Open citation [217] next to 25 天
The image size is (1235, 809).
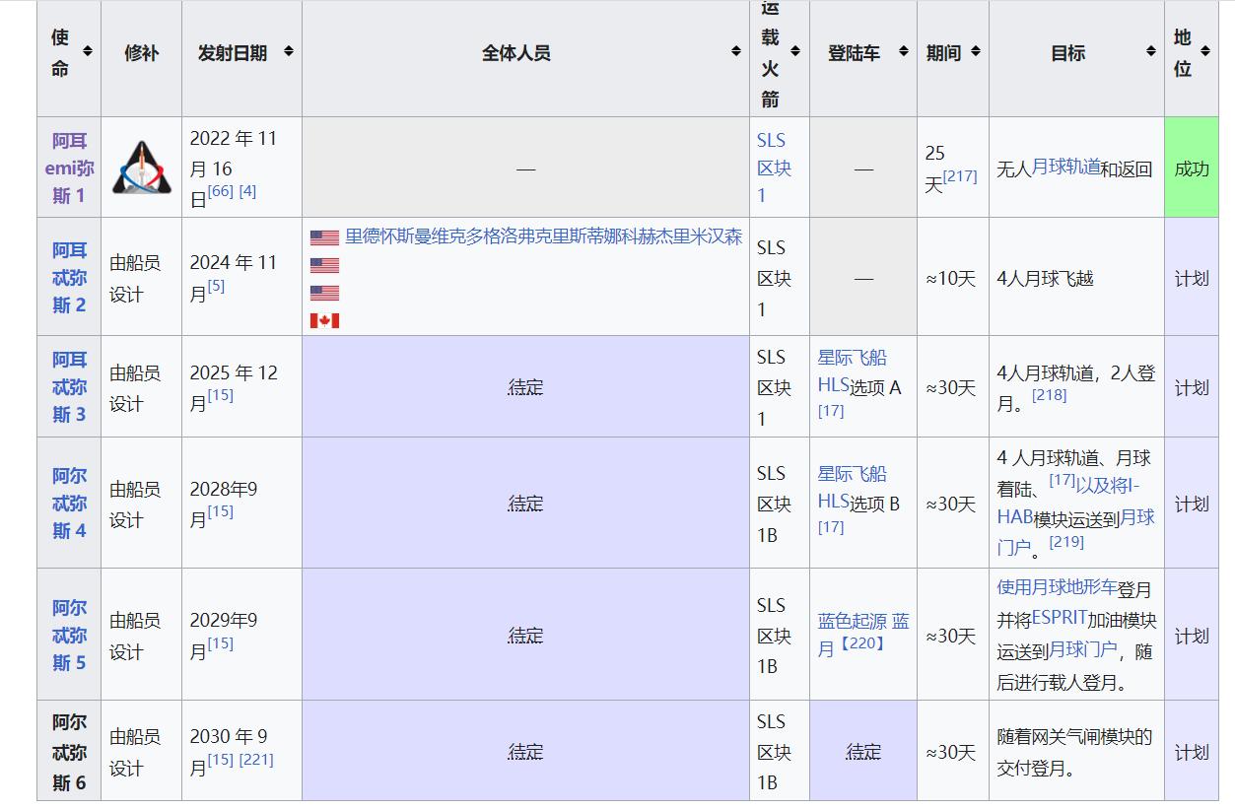click(x=960, y=176)
